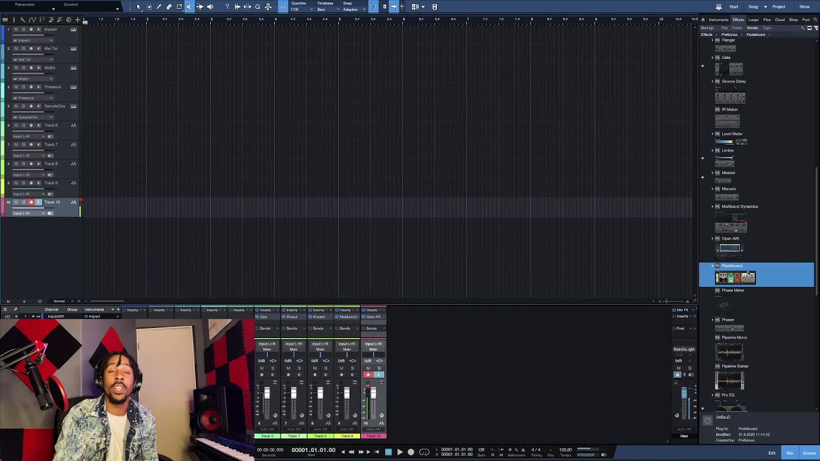Open the Snap Adaptive dropdown
The height and width of the screenshot is (461, 820).
coord(353,10)
